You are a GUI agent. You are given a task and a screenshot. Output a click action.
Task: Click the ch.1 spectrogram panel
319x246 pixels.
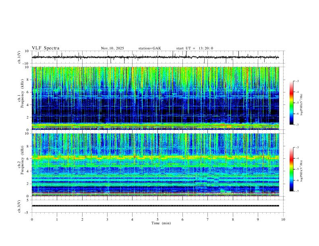pos(155,98)
